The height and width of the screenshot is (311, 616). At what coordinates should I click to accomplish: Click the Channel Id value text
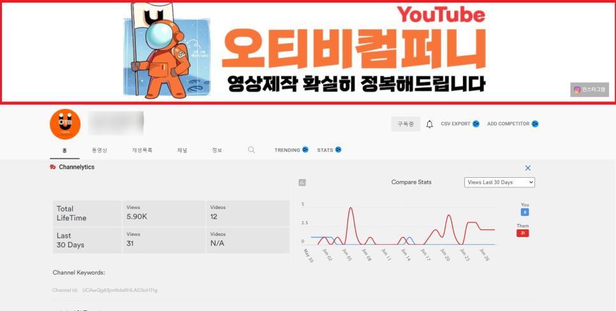point(120,290)
